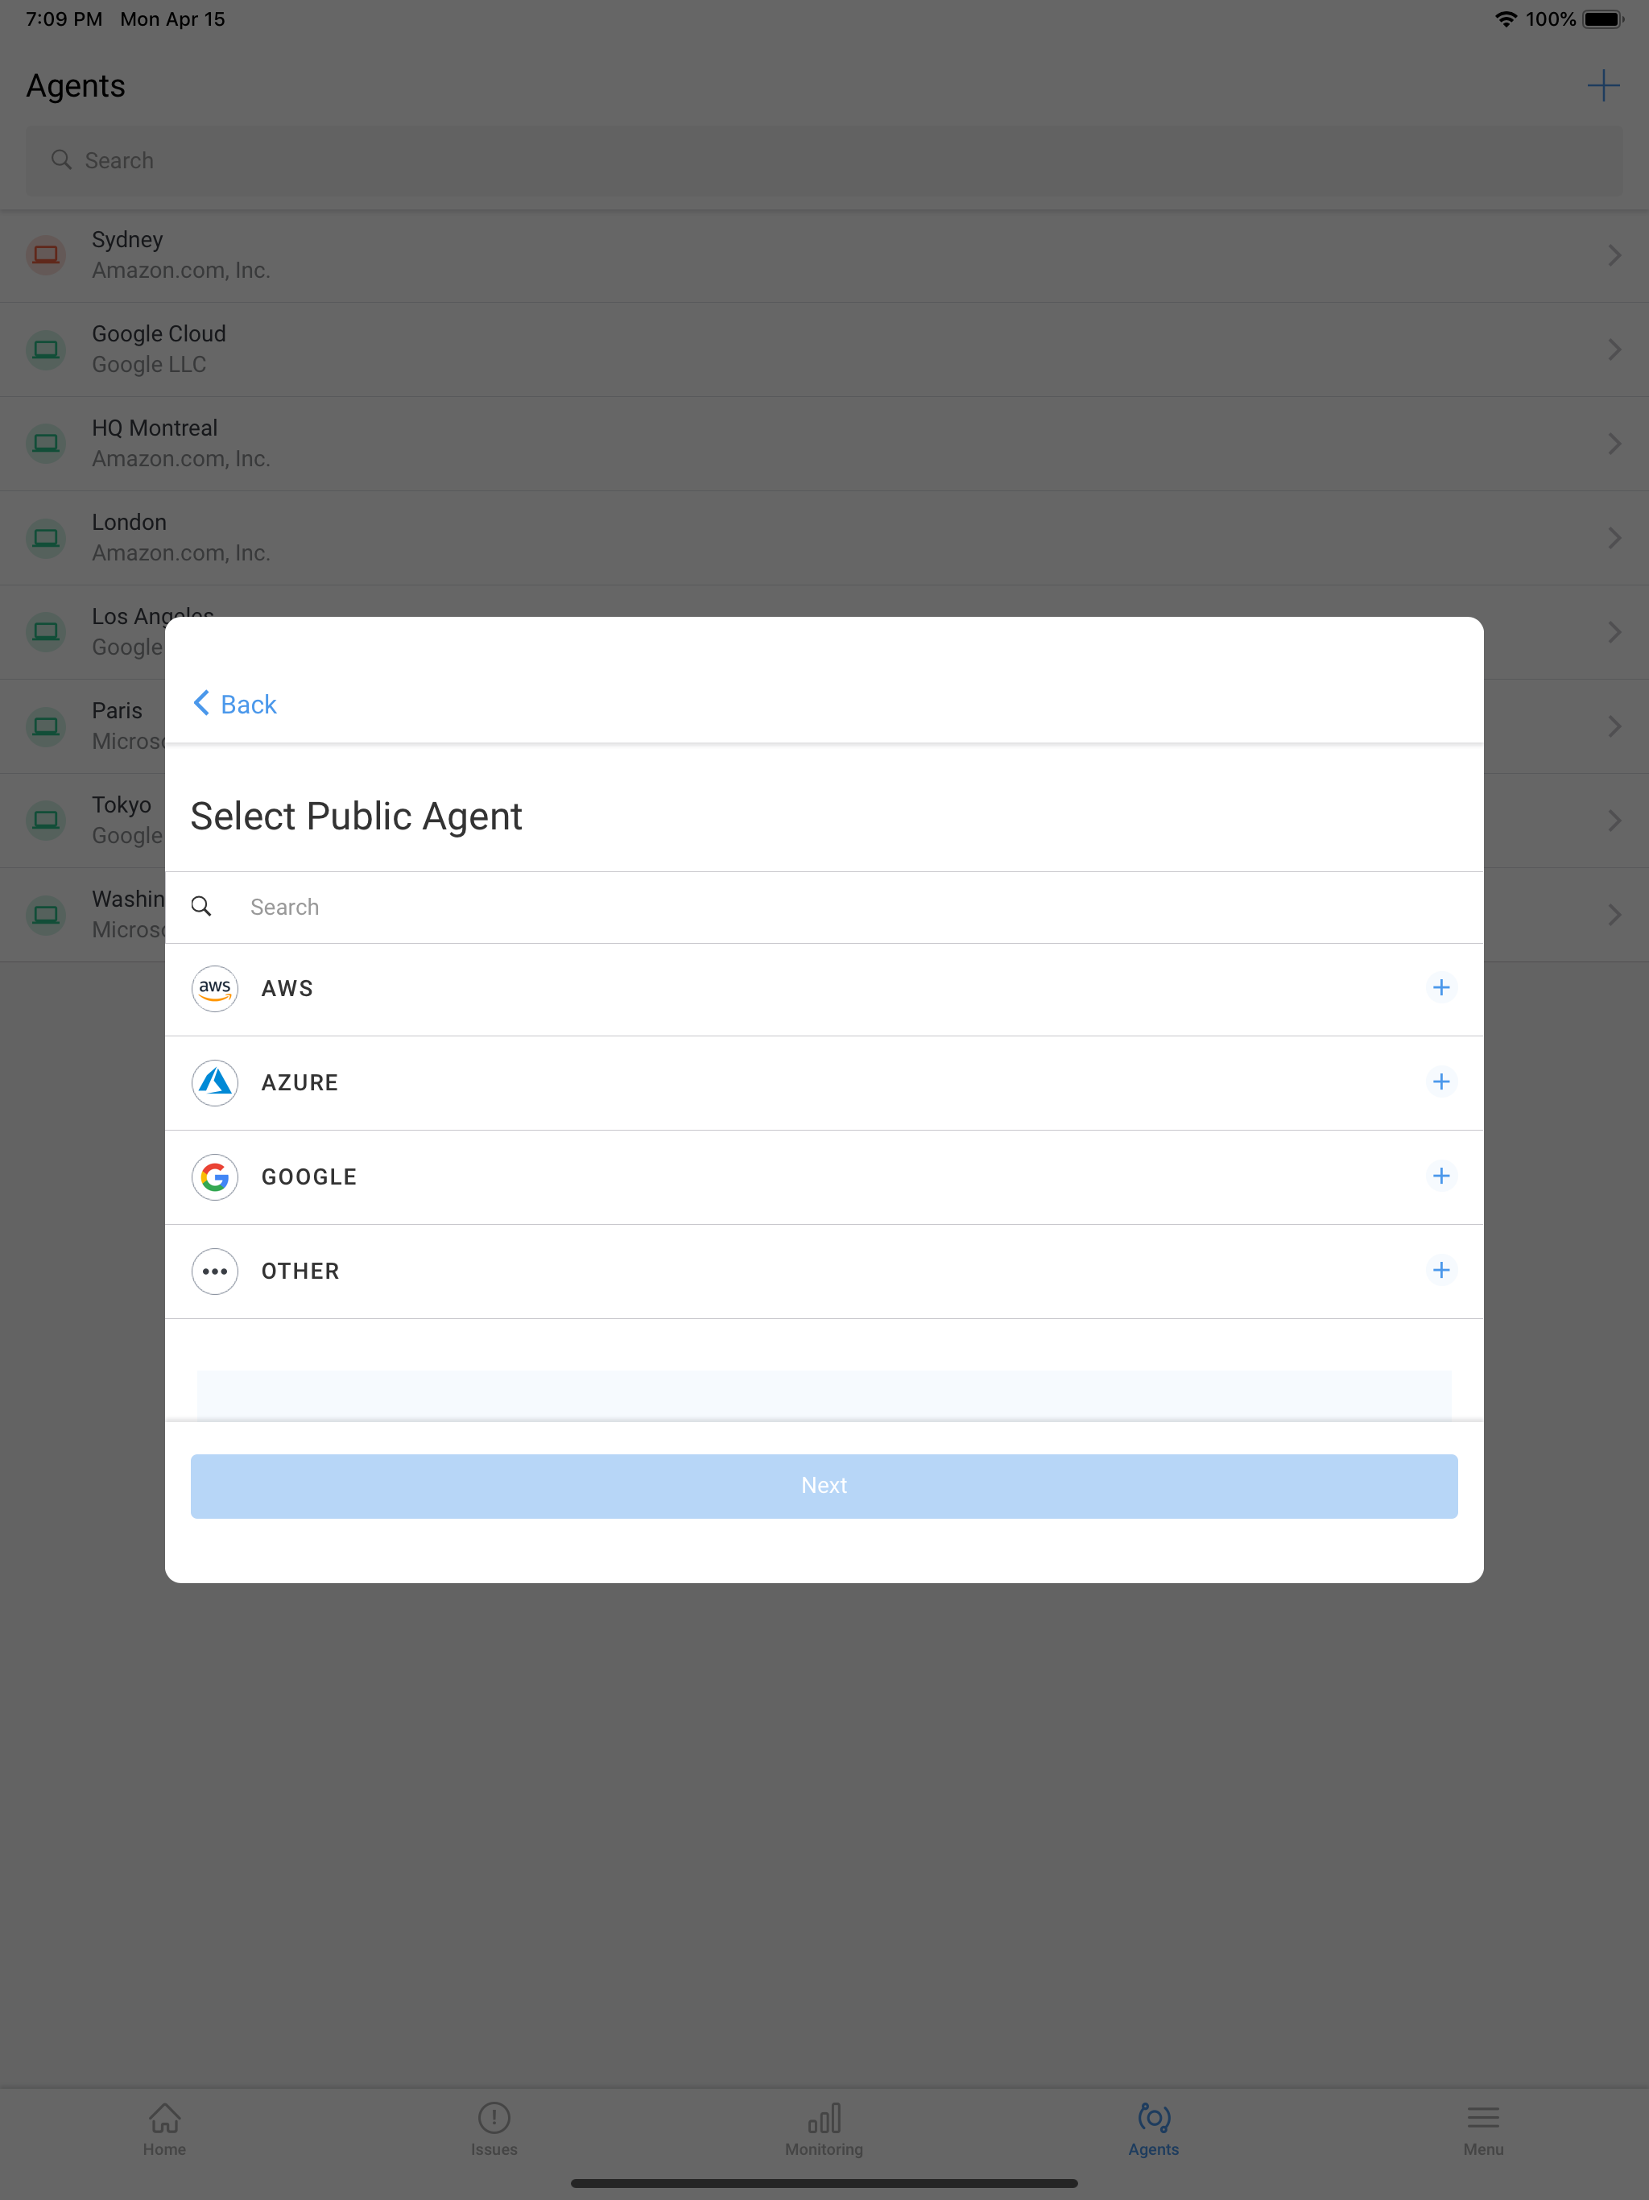Open the Sydney agent row

[x=824, y=255]
